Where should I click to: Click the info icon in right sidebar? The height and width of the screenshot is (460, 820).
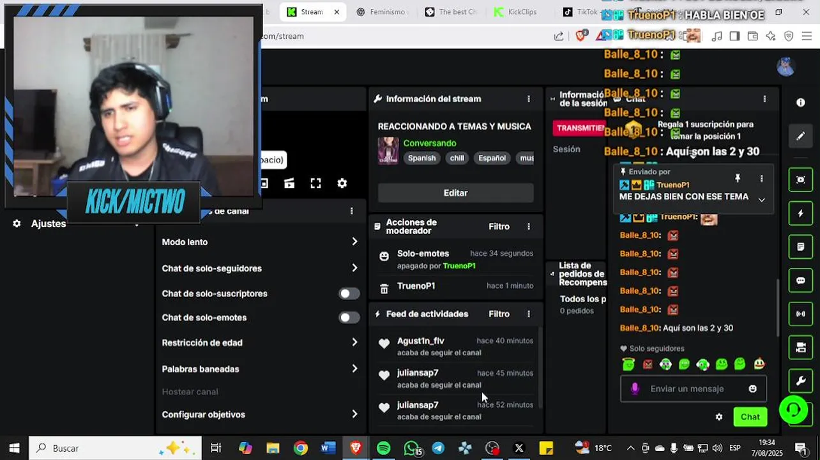point(801,102)
